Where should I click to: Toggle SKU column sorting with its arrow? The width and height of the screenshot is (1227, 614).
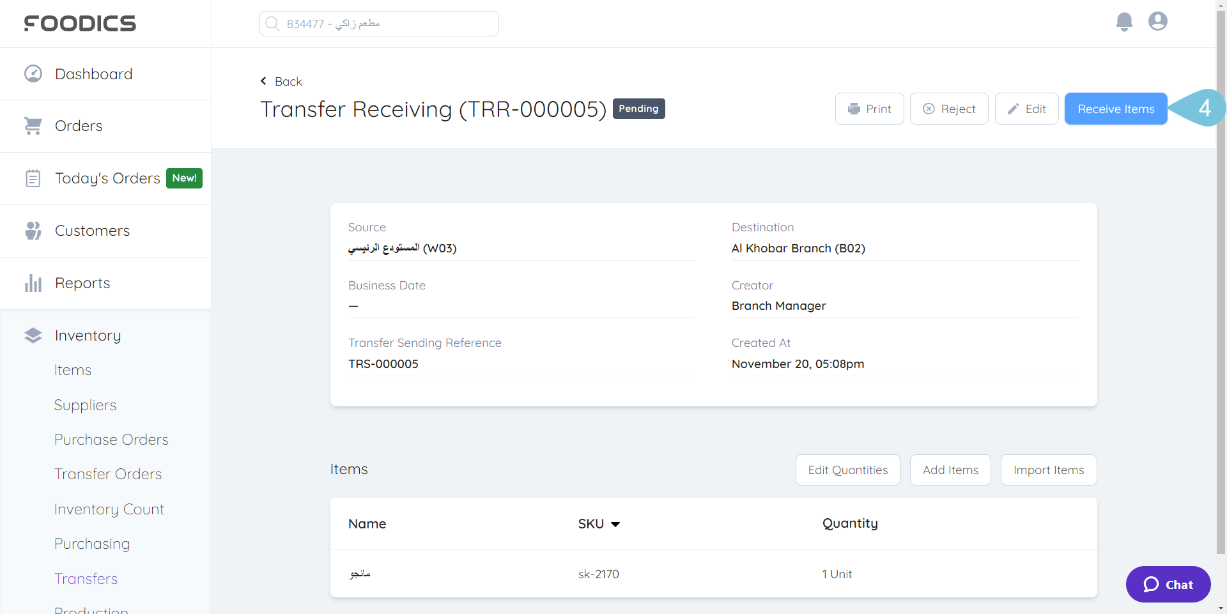615,524
